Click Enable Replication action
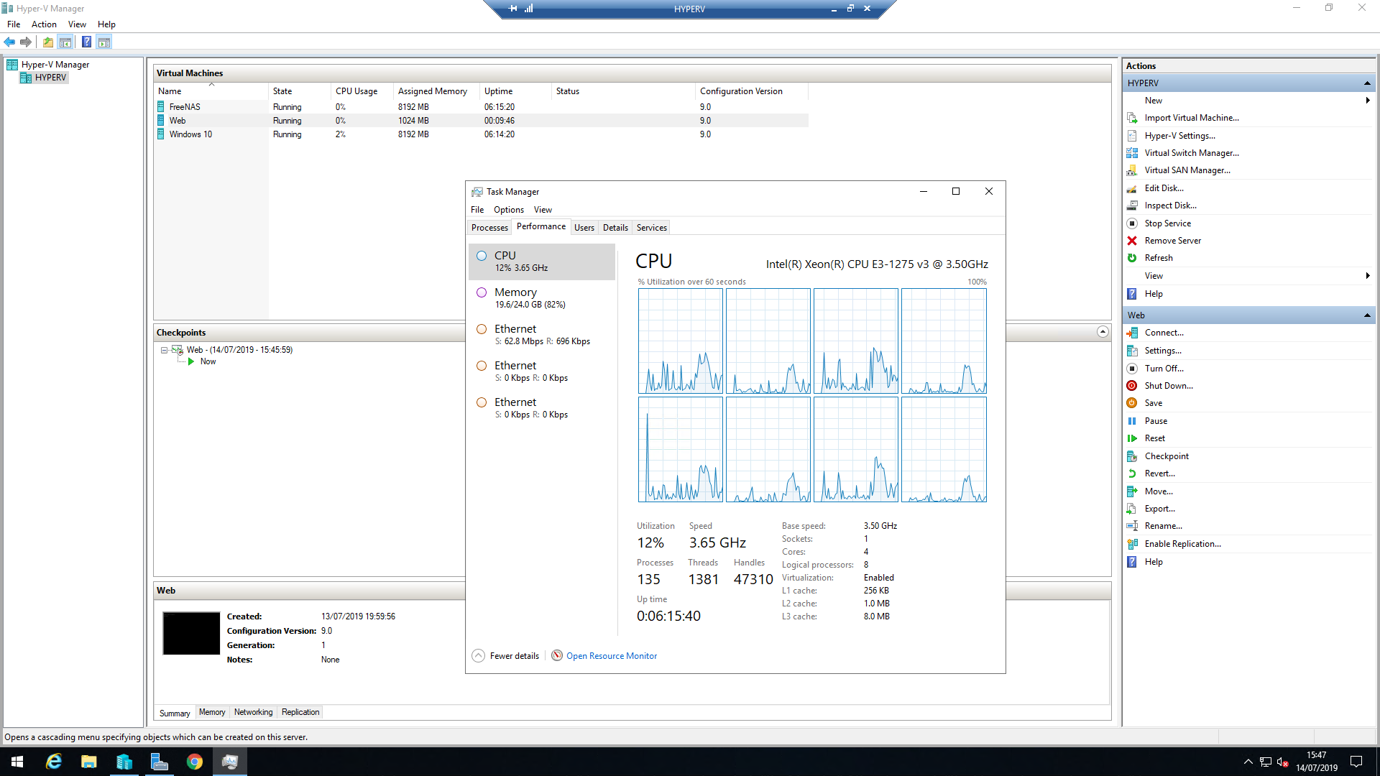Screen dimensions: 1380x776 [1182, 544]
